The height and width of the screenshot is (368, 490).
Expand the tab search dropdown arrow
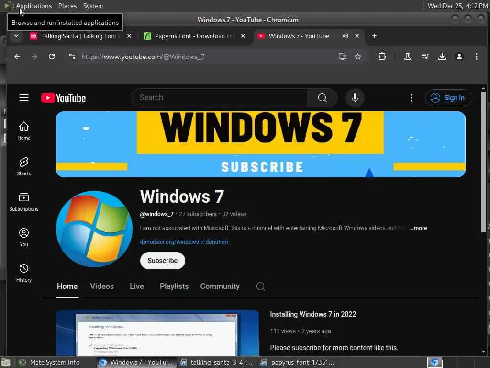(x=16, y=36)
